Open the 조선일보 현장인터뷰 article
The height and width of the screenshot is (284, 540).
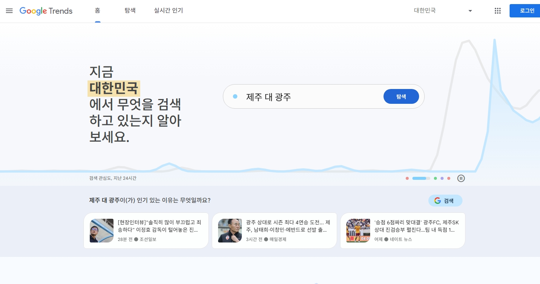(146, 231)
